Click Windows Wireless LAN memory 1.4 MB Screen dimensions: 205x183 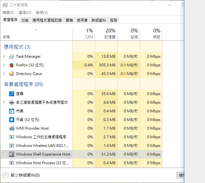110,146
